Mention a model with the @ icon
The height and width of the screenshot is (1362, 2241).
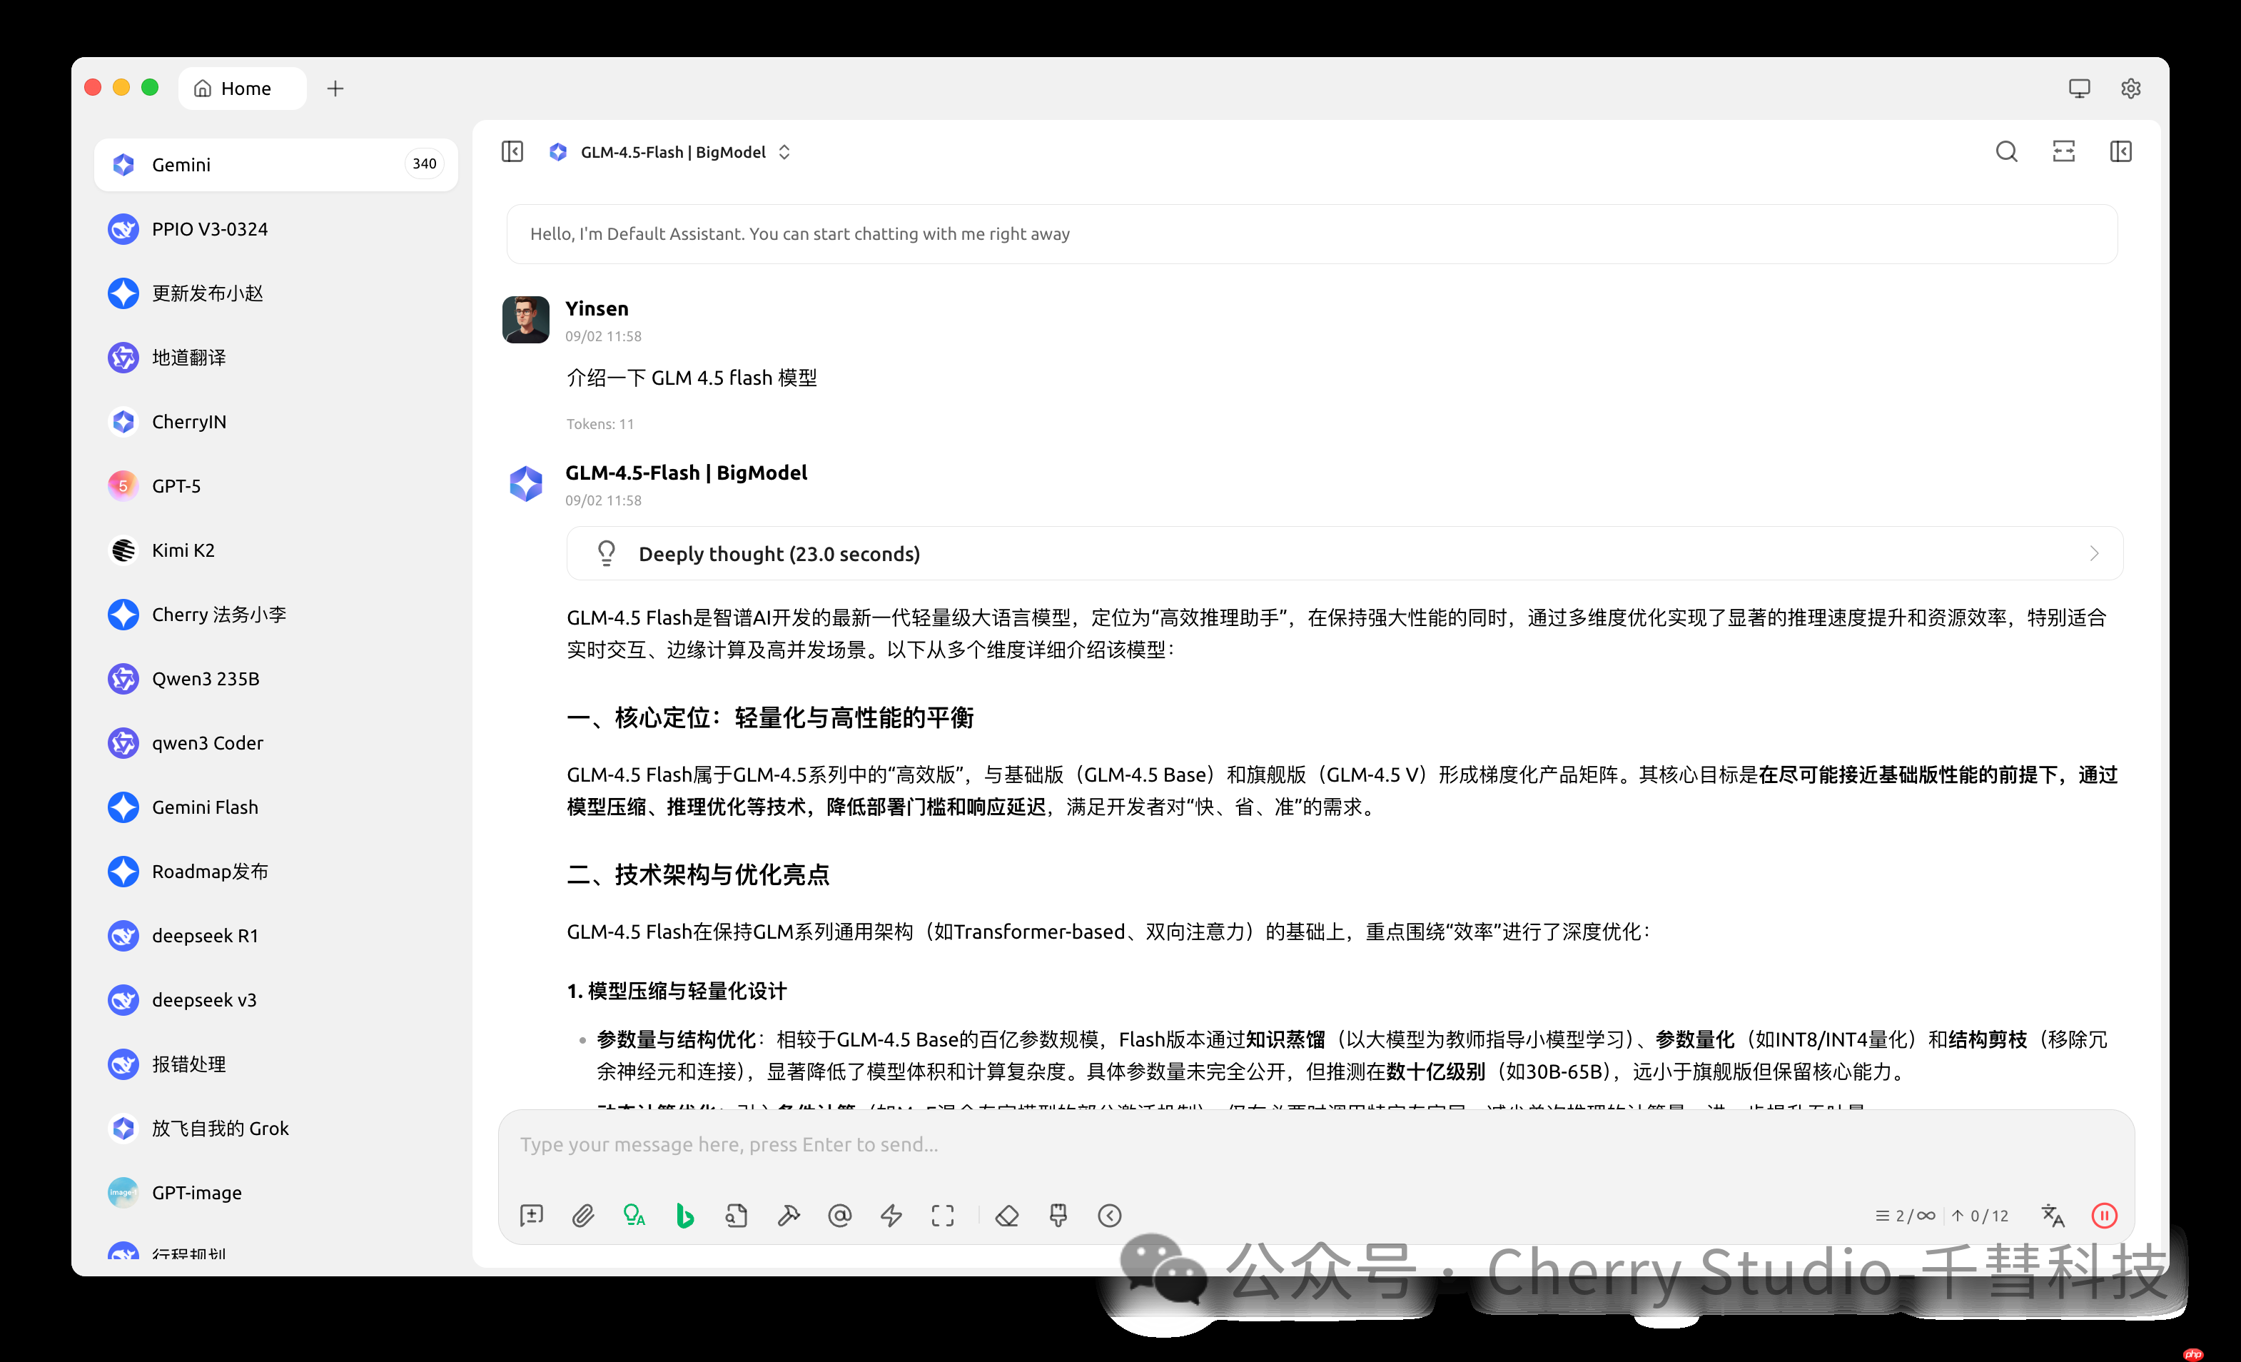(839, 1216)
